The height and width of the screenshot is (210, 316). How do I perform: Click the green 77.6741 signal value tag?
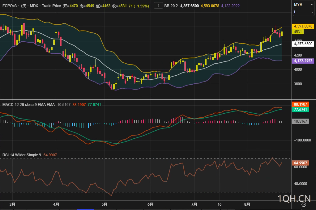tap(301, 110)
